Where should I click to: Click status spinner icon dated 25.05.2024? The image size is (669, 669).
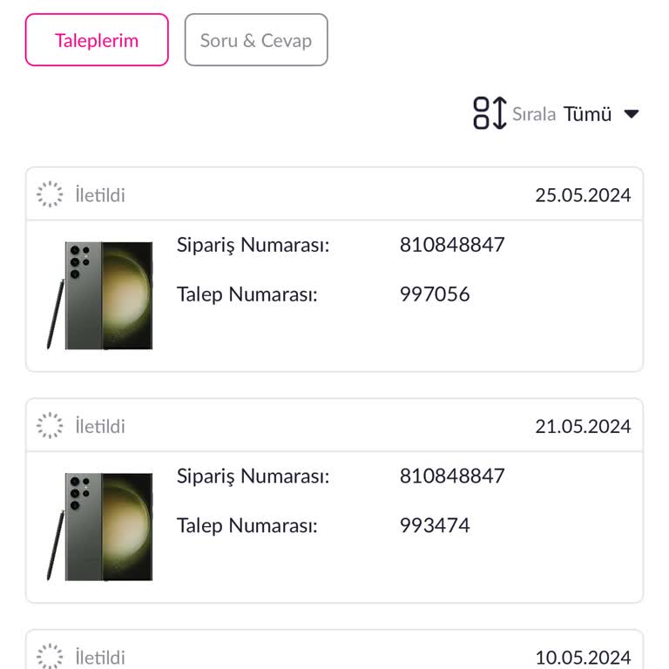point(51,194)
